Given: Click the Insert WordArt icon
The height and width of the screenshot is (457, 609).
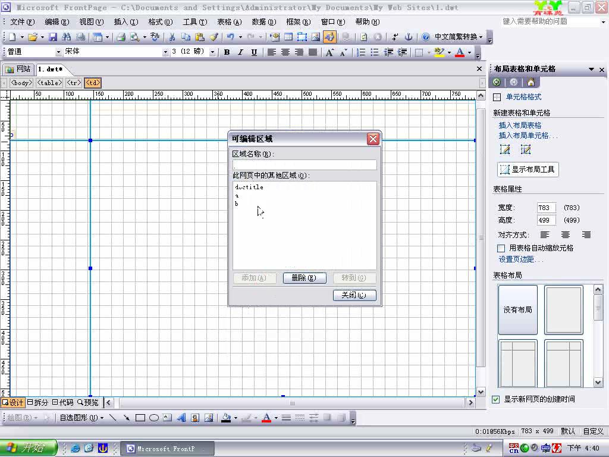Looking at the screenshot, I should pos(181,418).
